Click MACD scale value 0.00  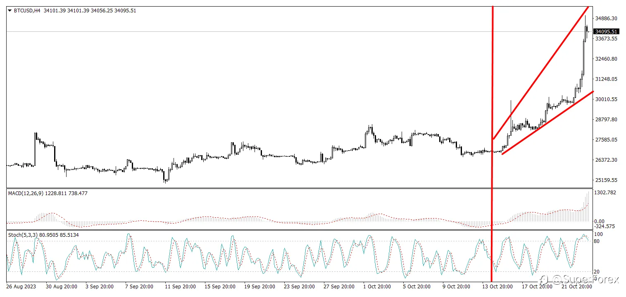pos(599,222)
